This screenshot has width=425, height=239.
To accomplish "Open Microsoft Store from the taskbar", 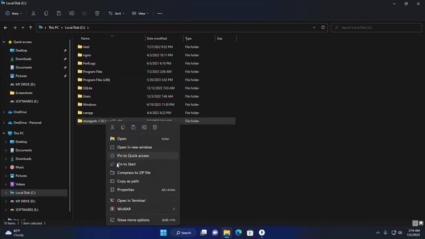I will [250, 233].
